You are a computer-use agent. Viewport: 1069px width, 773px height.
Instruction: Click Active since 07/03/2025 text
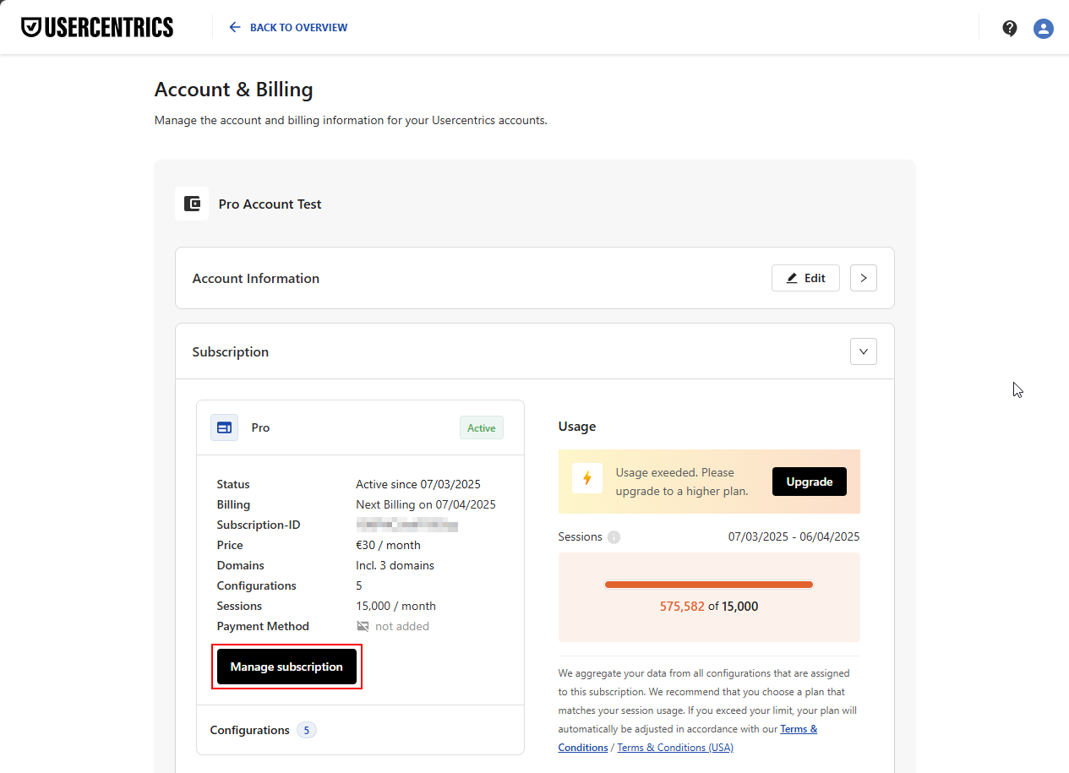(418, 484)
